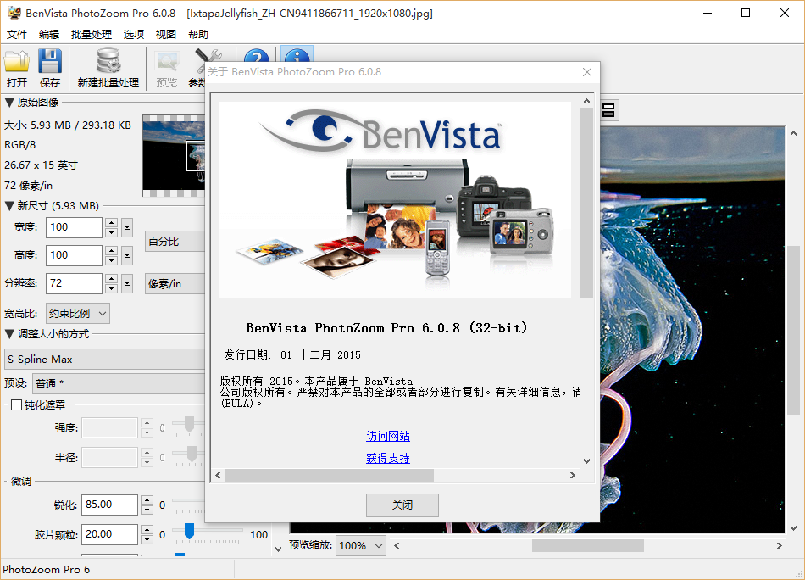Collapse the 新尺寸 section
The width and height of the screenshot is (805, 580).
point(9,205)
